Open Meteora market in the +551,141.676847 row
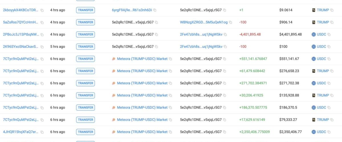The width and height of the screenshot is (342, 142). [x=142, y=59]
